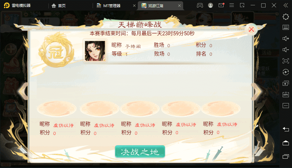Screen dimensions: 292x168
Task: Open the mail notifications icon
Action: (x=221, y=5)
